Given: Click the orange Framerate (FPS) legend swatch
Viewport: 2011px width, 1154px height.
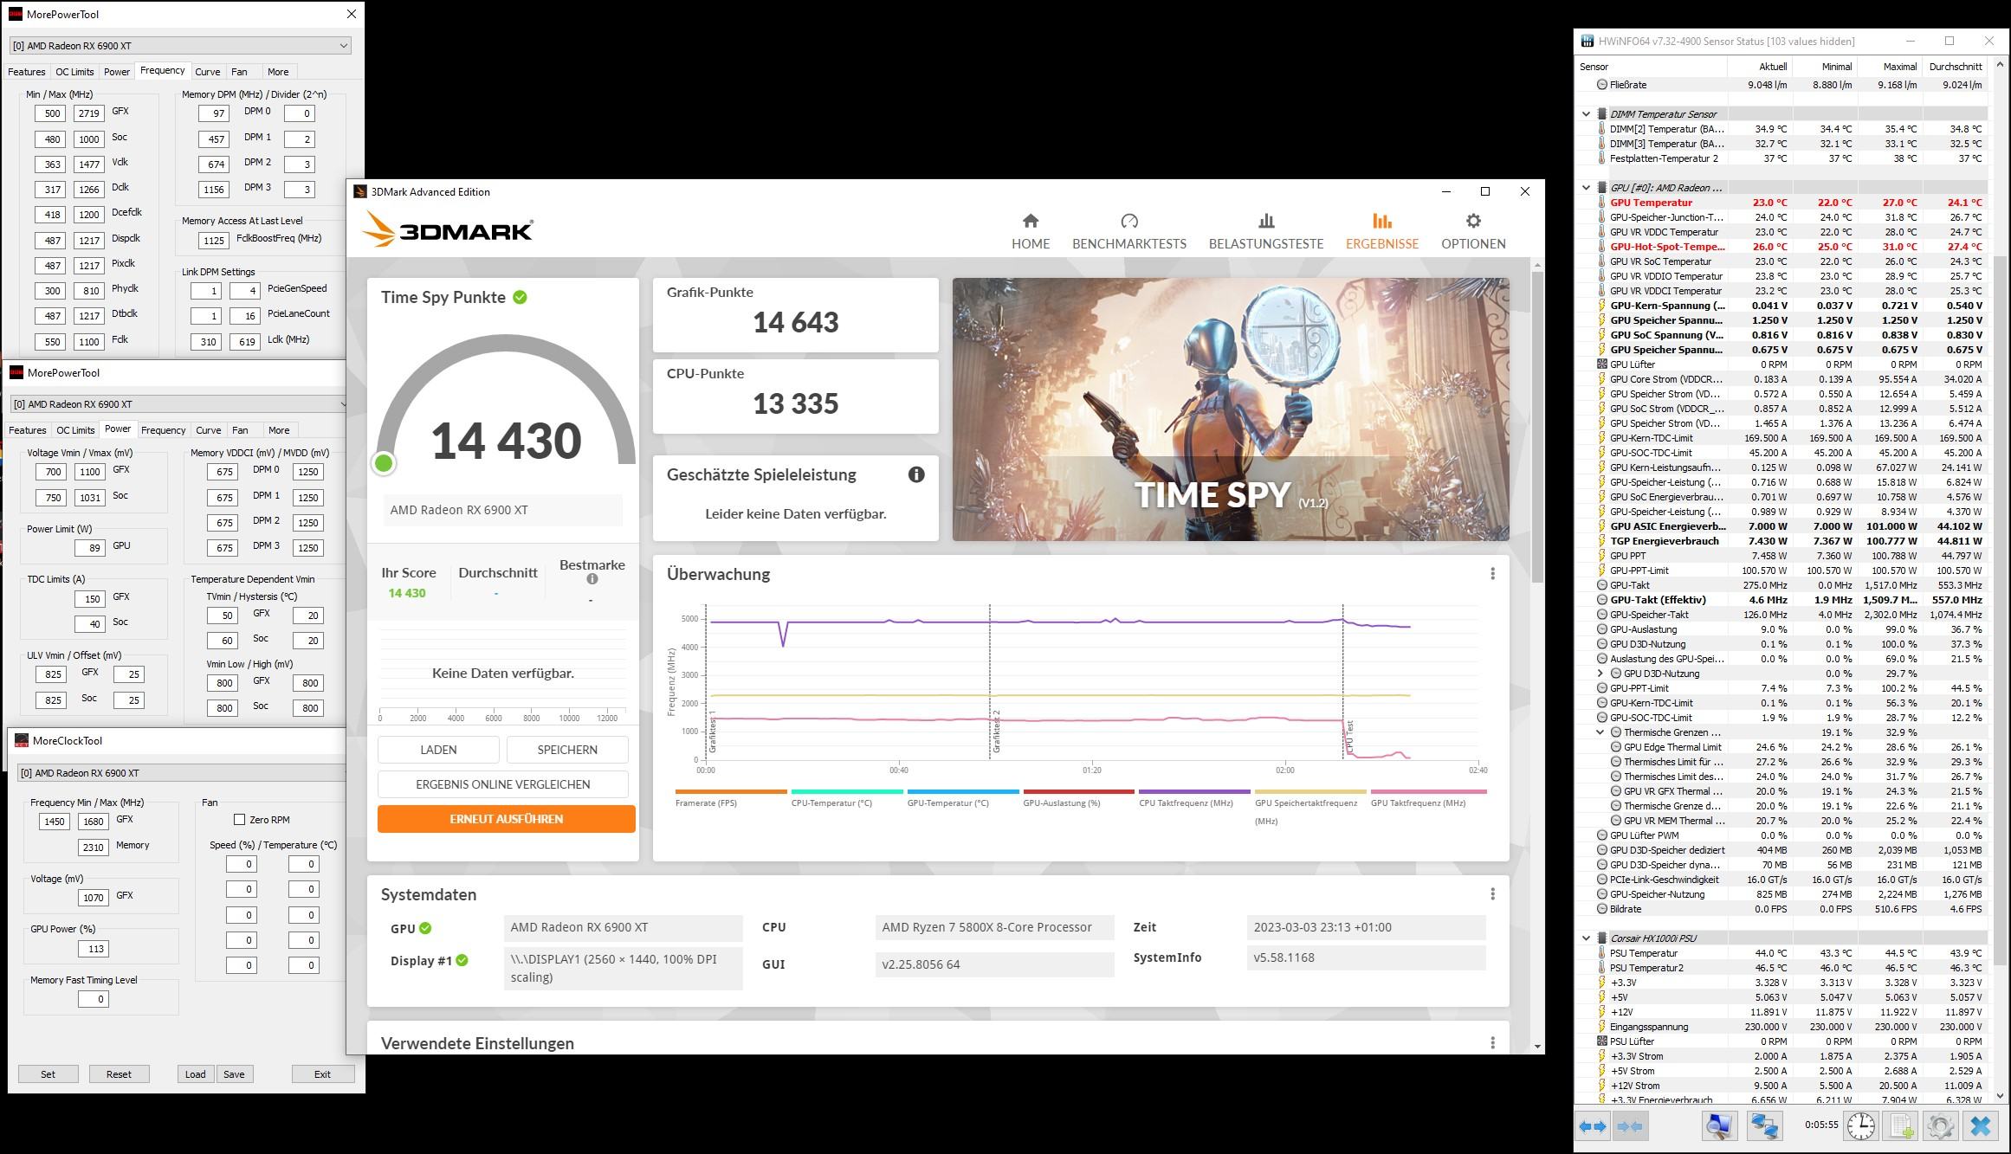Looking at the screenshot, I should (731, 791).
